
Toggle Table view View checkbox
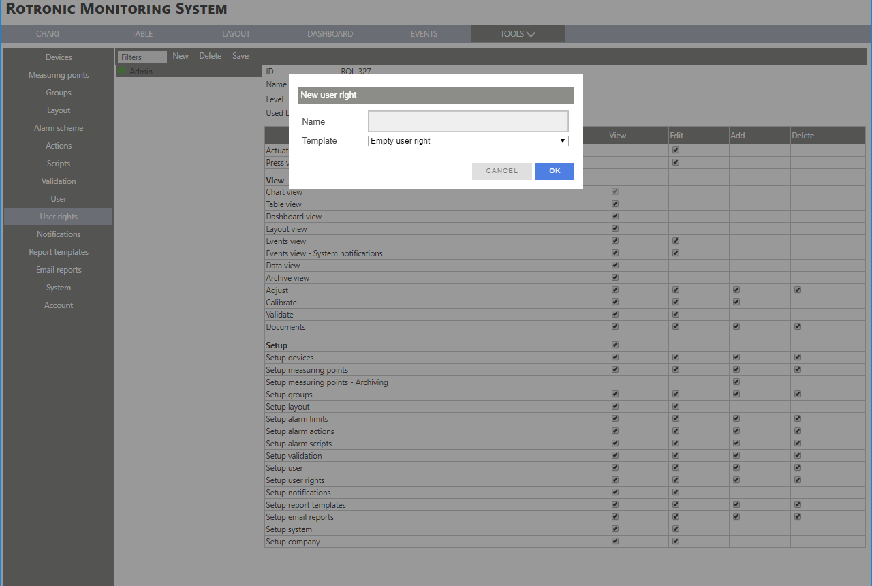coord(615,204)
